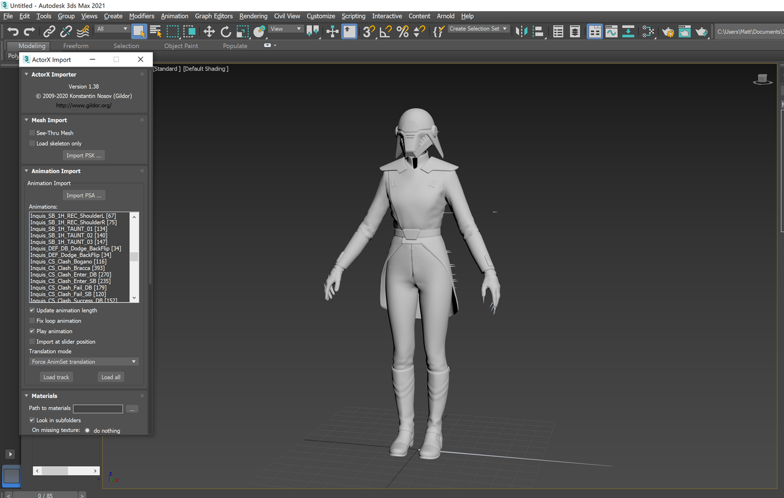Click the Render Production teapot icon
Screen dimensions: 784x498
[701, 31]
